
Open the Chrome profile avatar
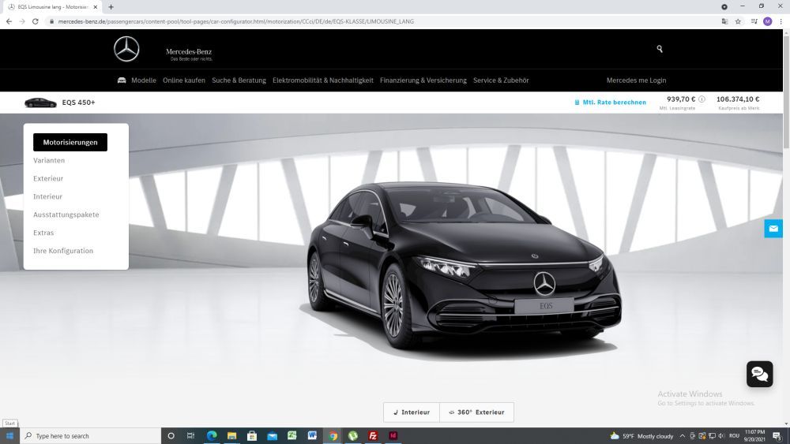[767, 21]
